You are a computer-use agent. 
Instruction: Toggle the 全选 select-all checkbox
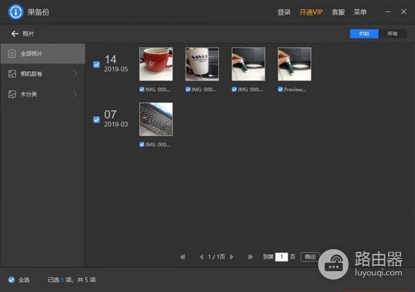(x=11, y=280)
